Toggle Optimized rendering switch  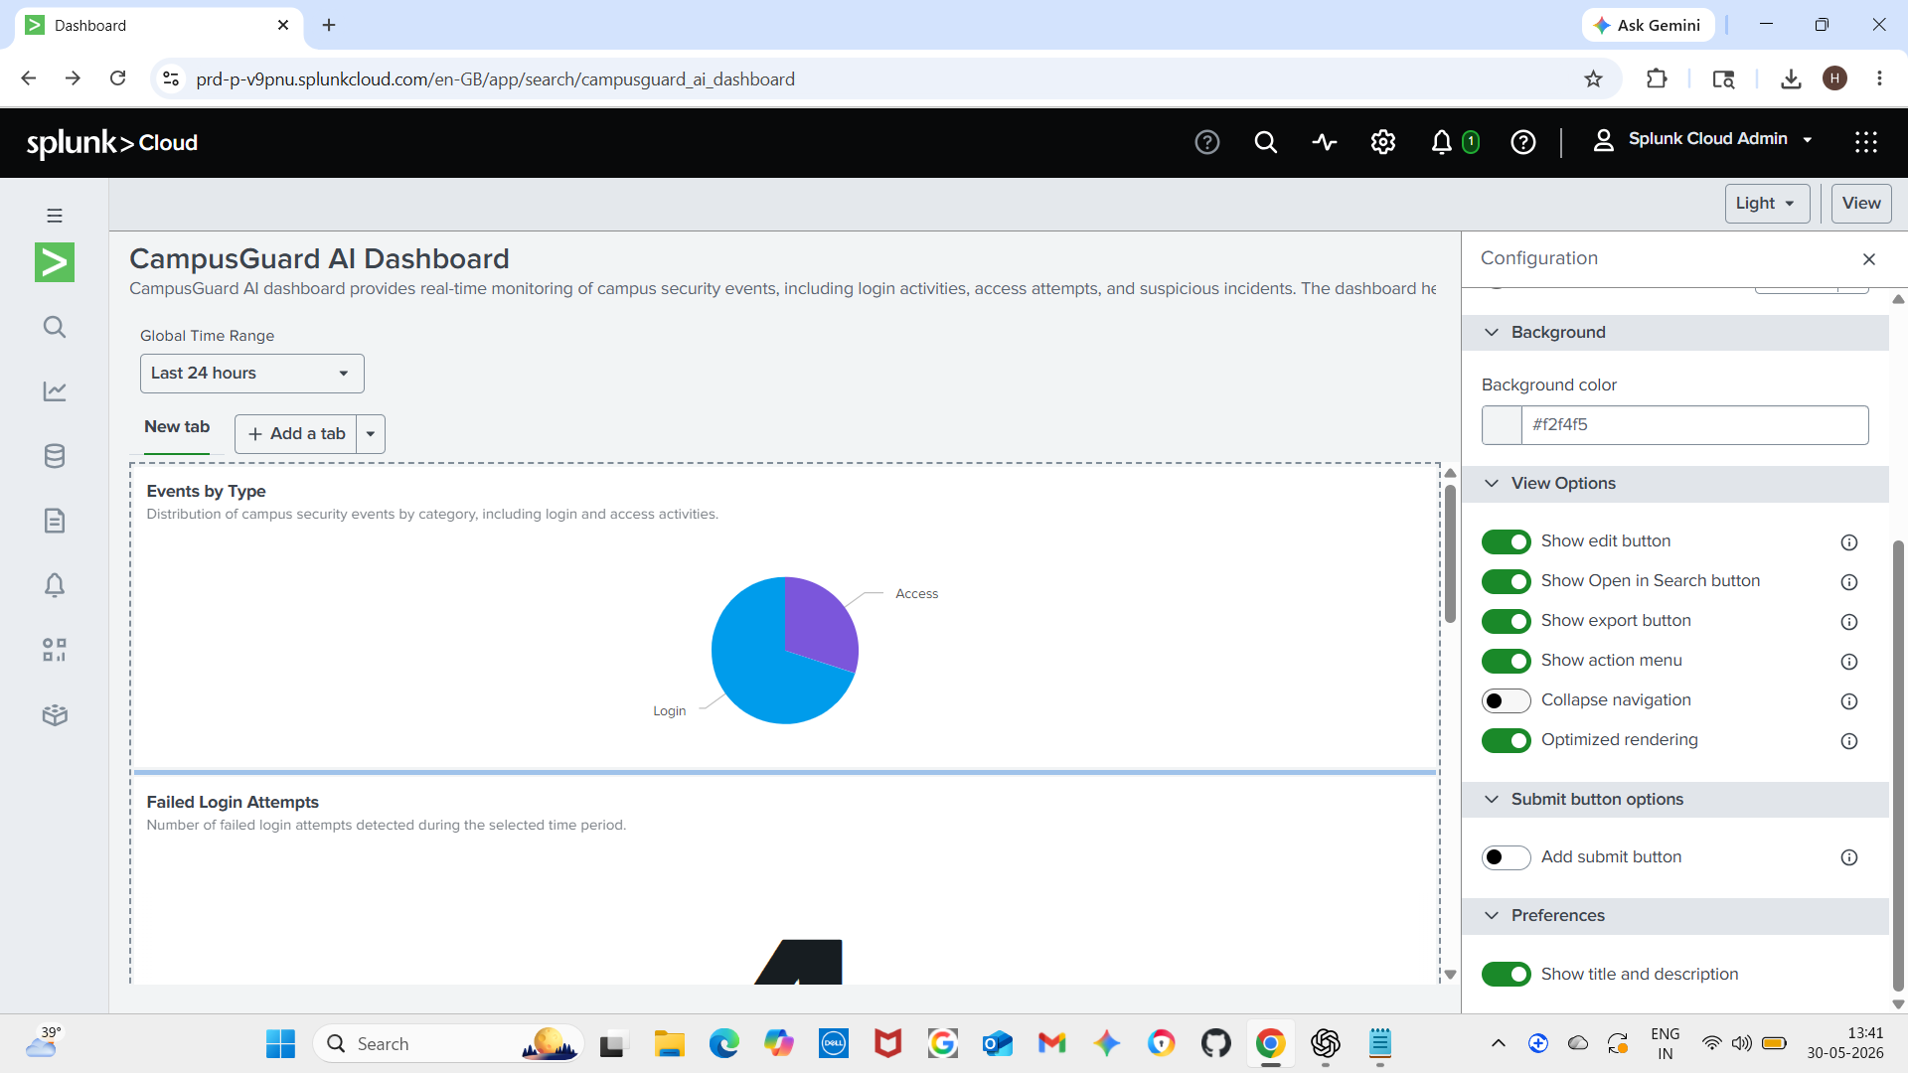click(x=1507, y=740)
